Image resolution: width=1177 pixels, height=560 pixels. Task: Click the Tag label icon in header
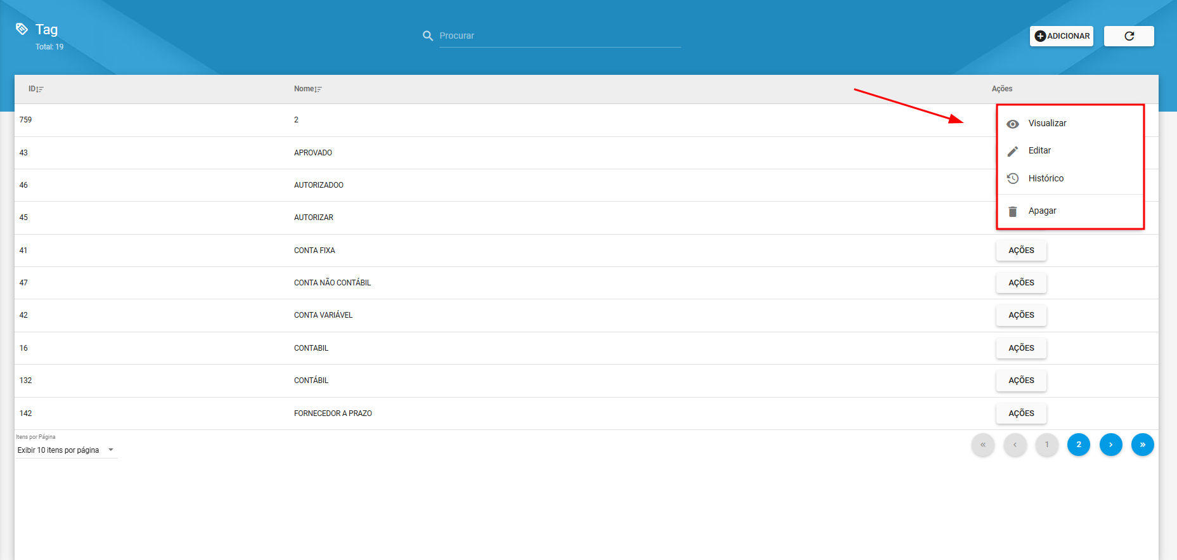point(22,29)
